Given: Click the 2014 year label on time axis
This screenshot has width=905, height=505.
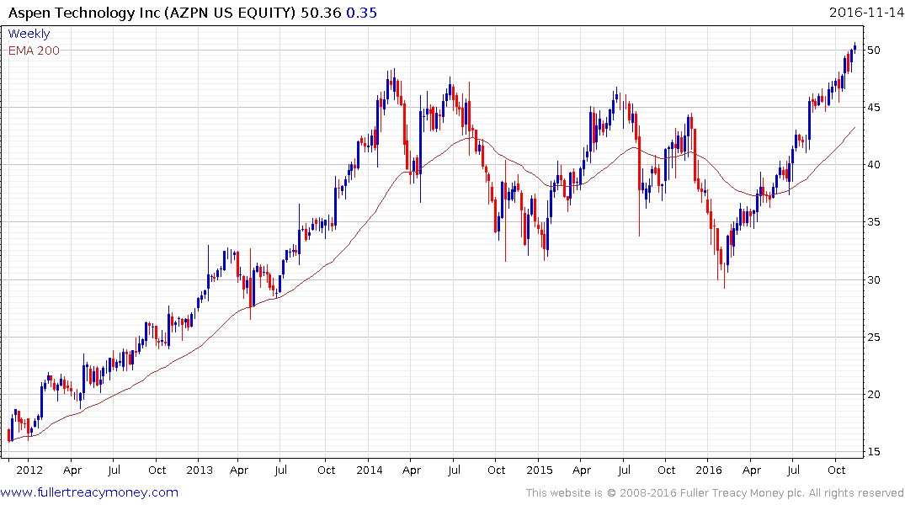Looking at the screenshot, I should pyautogui.click(x=370, y=470).
